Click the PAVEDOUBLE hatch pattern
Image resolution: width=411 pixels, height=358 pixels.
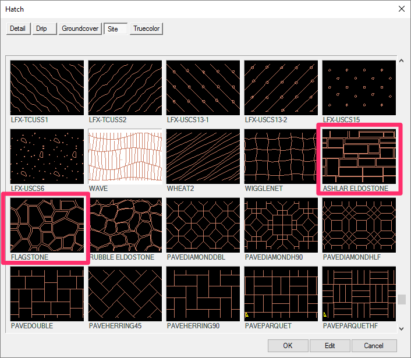[x=47, y=293]
